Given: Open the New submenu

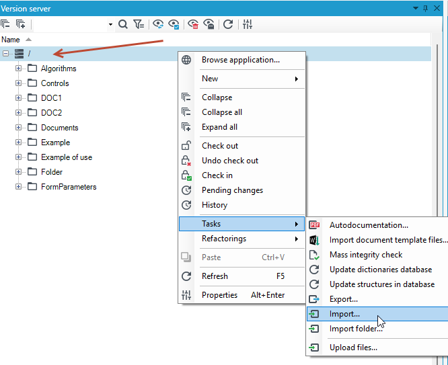Looking at the screenshot, I should tap(241, 79).
